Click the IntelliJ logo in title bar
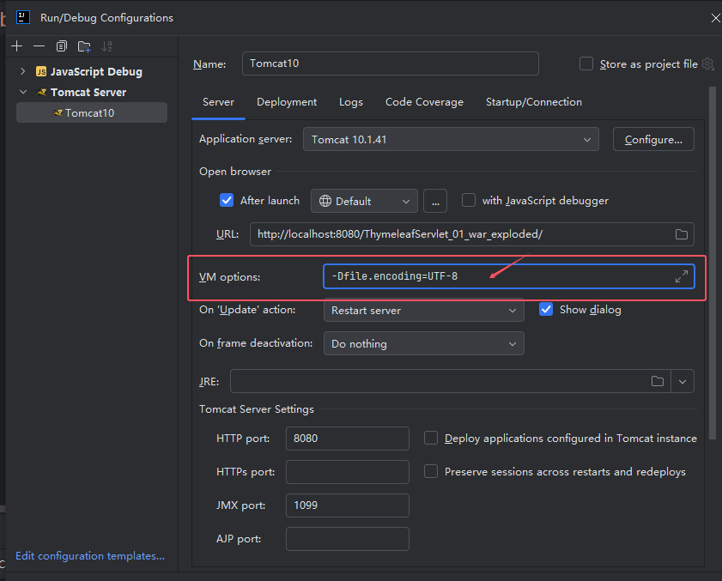The height and width of the screenshot is (581, 722). click(x=23, y=17)
